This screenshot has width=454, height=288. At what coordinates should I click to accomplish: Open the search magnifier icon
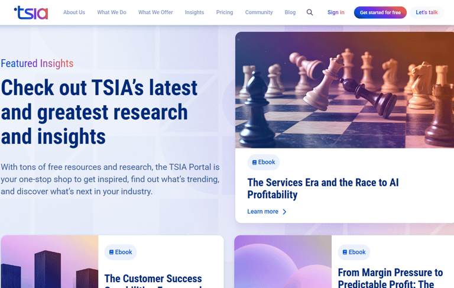coord(310,12)
